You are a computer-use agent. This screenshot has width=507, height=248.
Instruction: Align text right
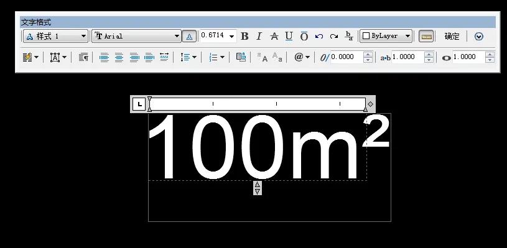pos(134,57)
